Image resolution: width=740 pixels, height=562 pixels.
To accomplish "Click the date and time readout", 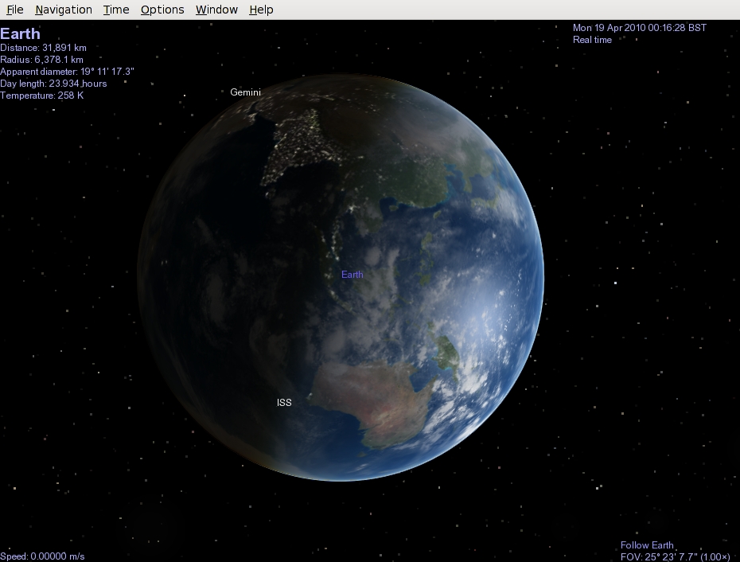I will point(639,28).
